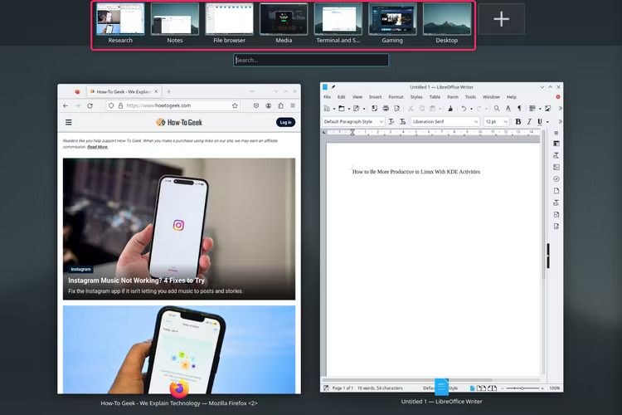622x415 pixels.
Task: Open the sidebar settings menu icon
Action: (x=556, y=133)
